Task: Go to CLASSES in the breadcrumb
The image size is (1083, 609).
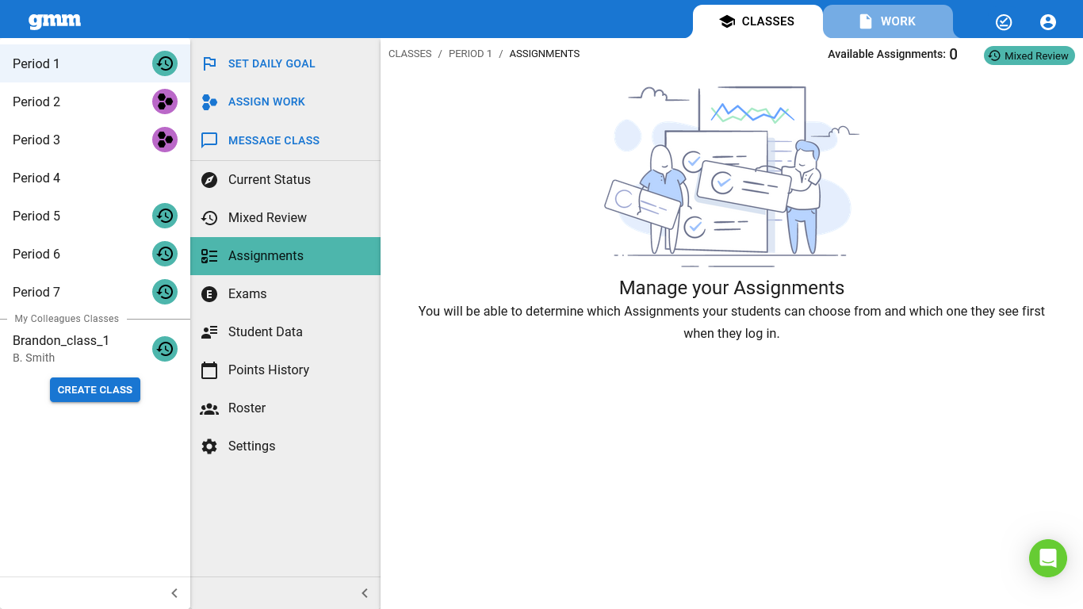Action: pos(410,54)
